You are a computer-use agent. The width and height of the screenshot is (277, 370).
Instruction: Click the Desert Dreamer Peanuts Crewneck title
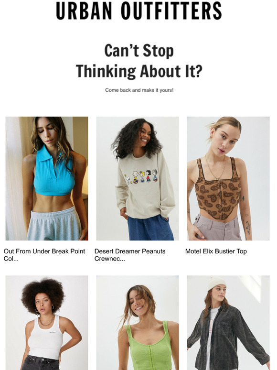(130, 255)
